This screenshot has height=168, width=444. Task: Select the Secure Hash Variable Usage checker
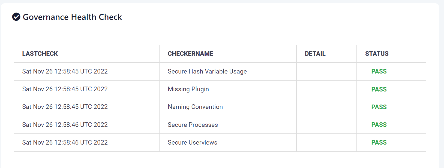[207, 71]
